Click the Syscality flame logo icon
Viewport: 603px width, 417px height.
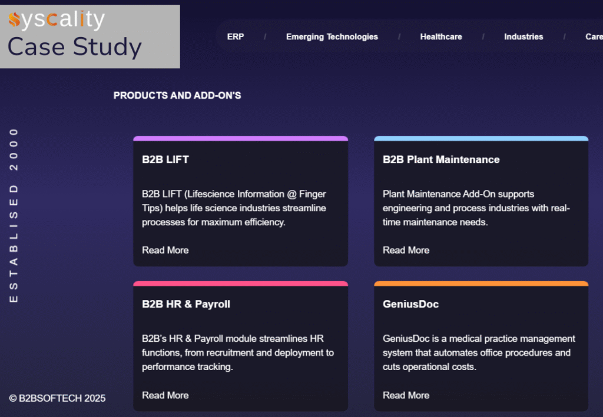(15, 19)
